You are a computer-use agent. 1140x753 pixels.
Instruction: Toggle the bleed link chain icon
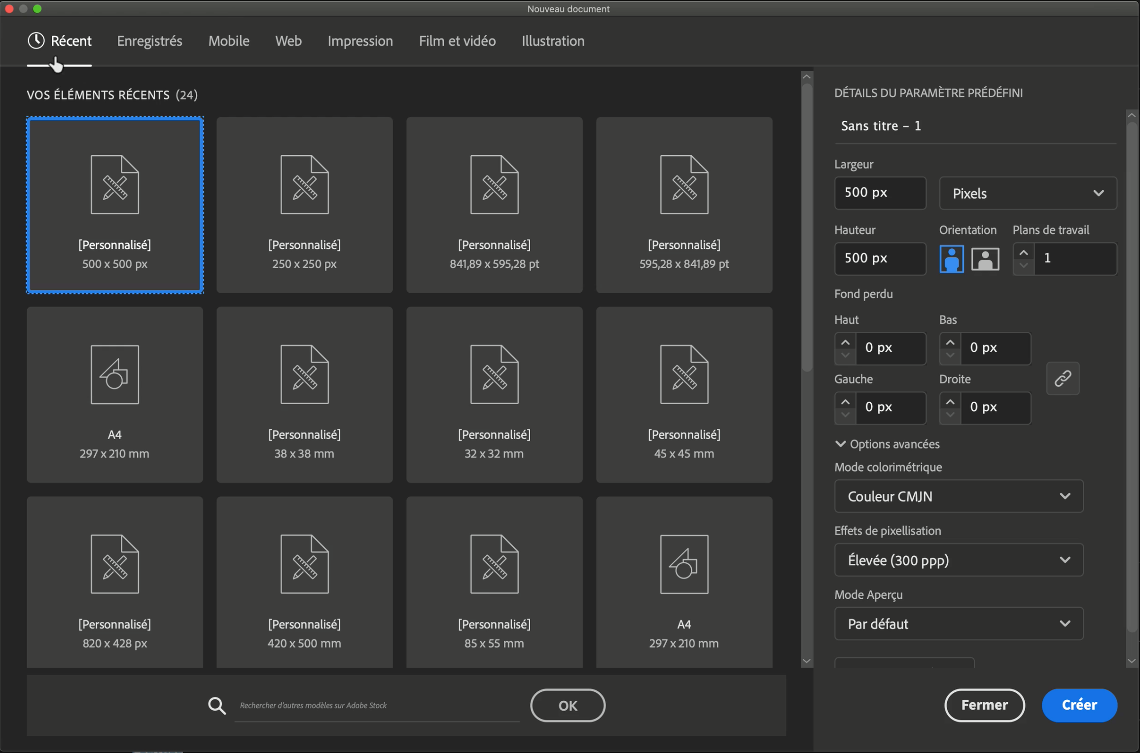1063,378
